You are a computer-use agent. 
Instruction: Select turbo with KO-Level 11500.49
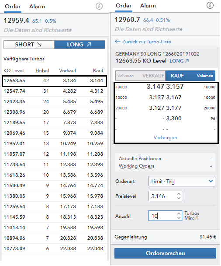54,186
